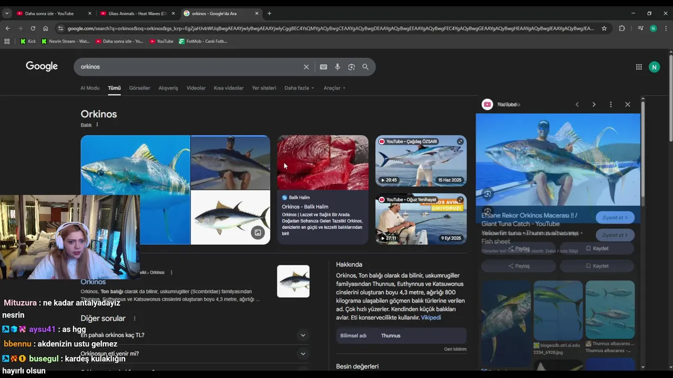Image resolution: width=673 pixels, height=378 pixels.
Task: Open the Nesrin Stream bookmark
Action: coord(65,41)
